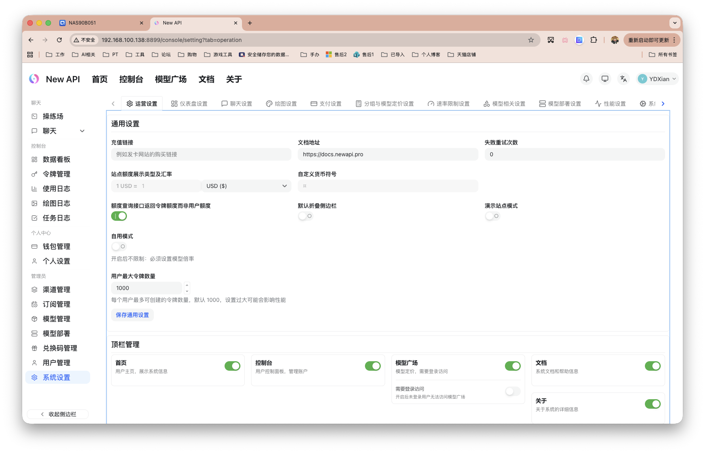The image size is (705, 453).
Task: Increase 用户最大令牌数量 with the stepper
Action: pyautogui.click(x=187, y=285)
